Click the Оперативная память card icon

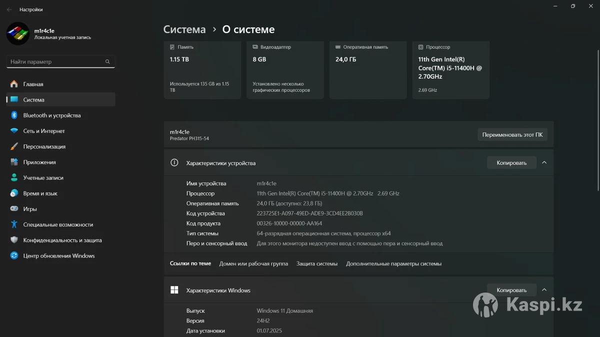click(338, 47)
